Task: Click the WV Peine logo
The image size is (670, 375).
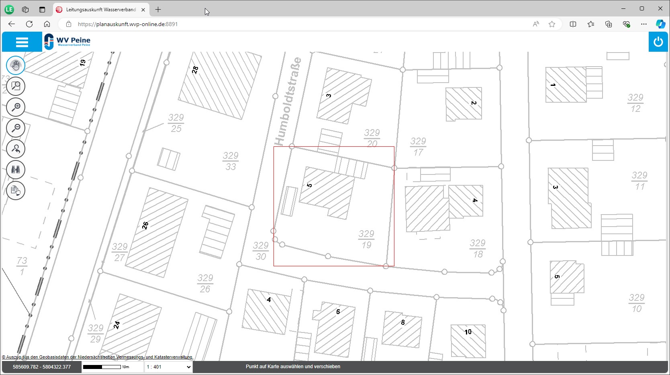Action: pyautogui.click(x=67, y=41)
